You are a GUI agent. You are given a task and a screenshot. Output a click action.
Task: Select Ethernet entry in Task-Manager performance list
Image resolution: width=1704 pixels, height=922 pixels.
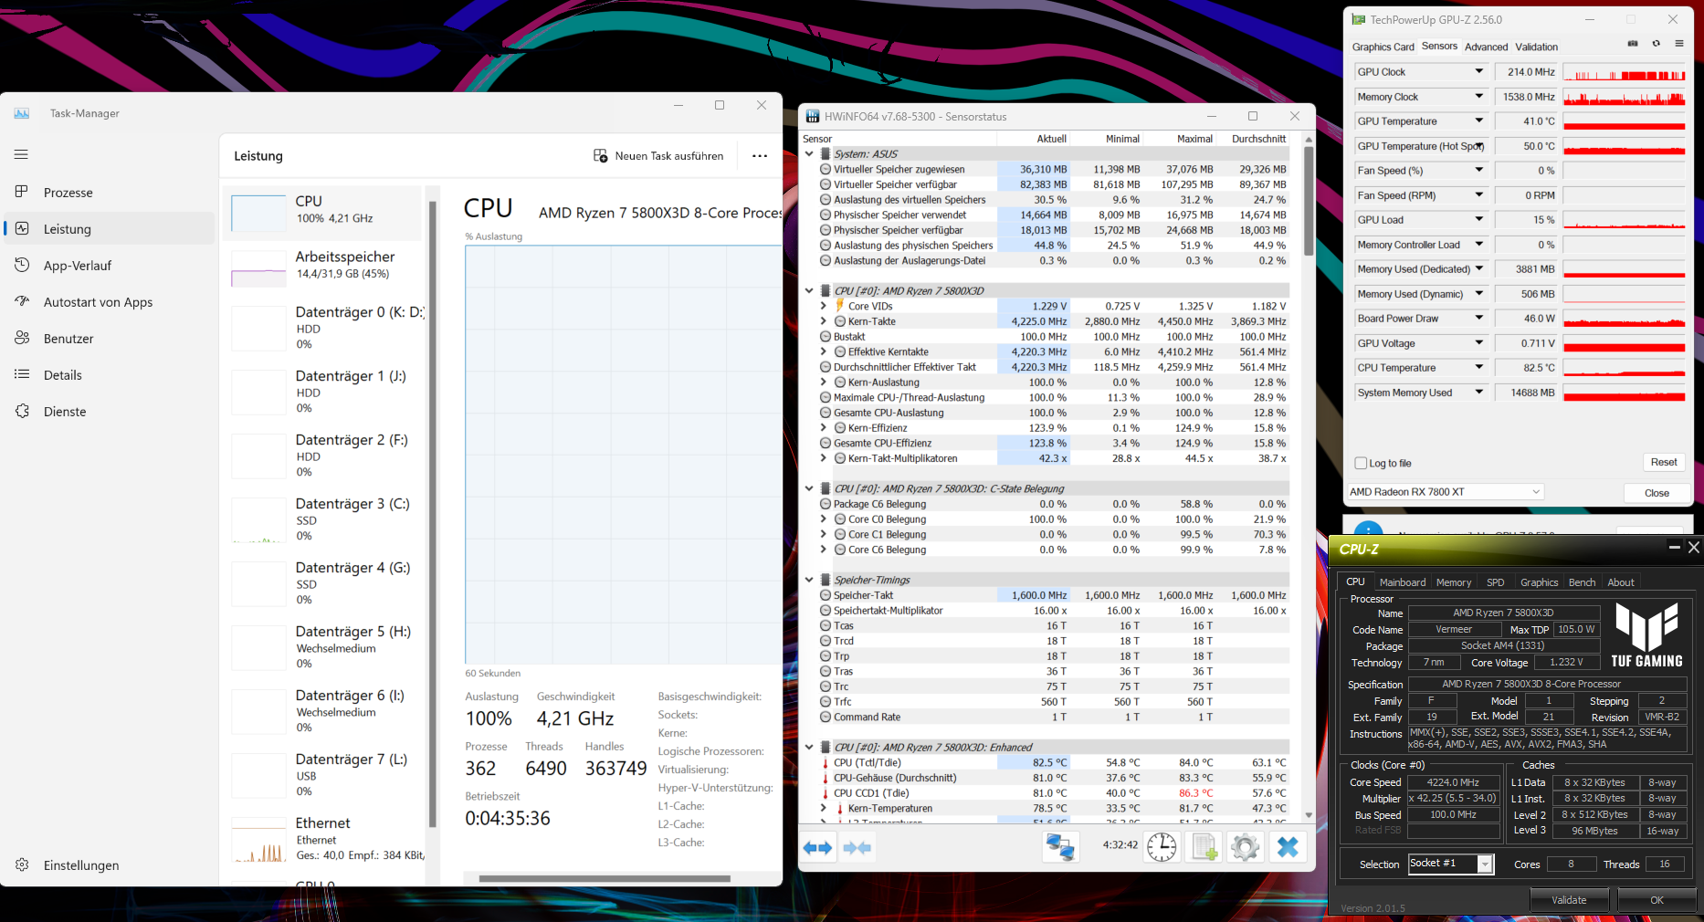pos(324,839)
